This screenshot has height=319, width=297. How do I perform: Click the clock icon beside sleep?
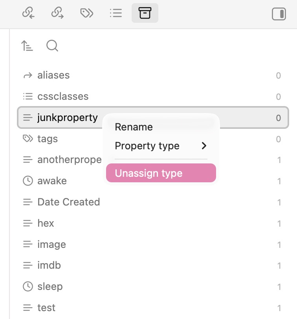pyautogui.click(x=27, y=287)
